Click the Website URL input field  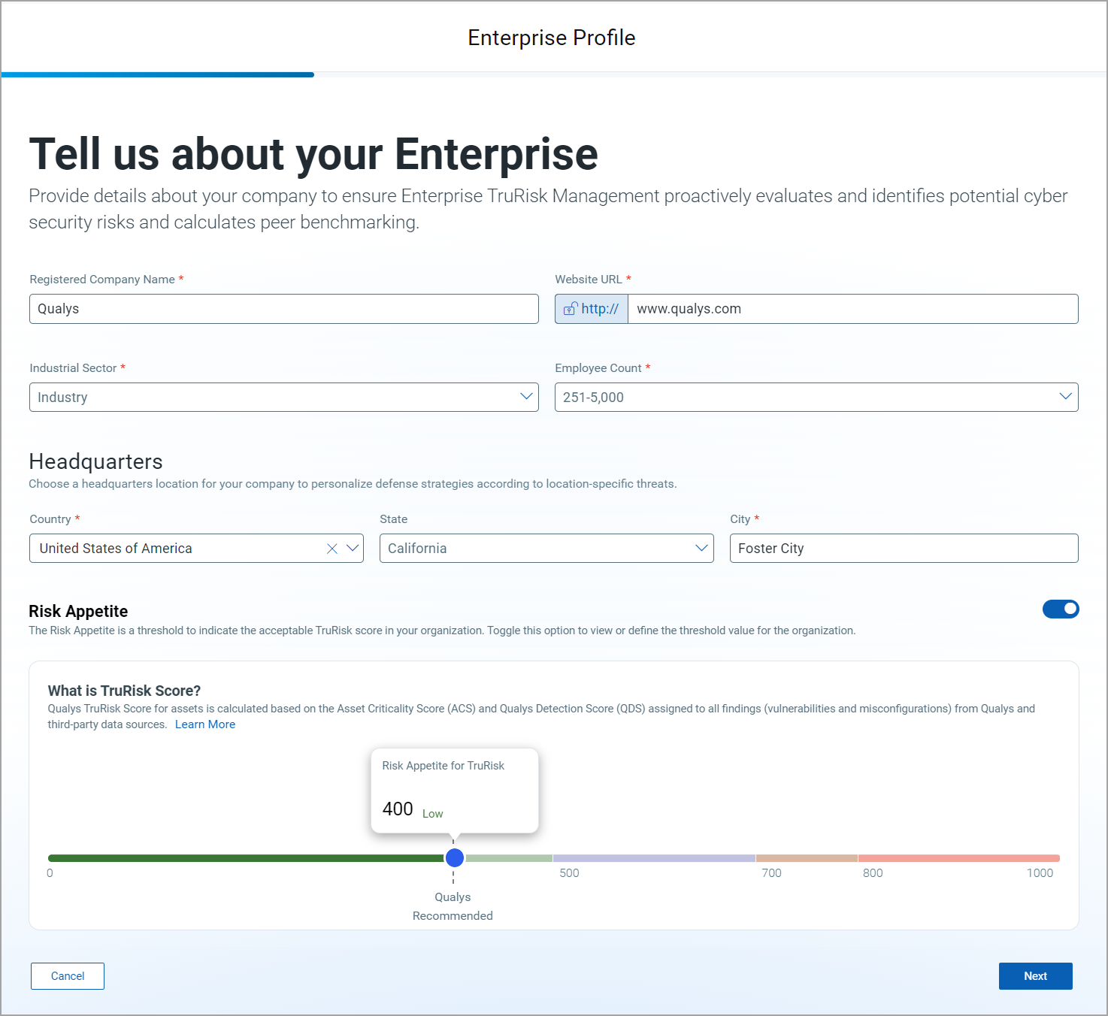853,309
